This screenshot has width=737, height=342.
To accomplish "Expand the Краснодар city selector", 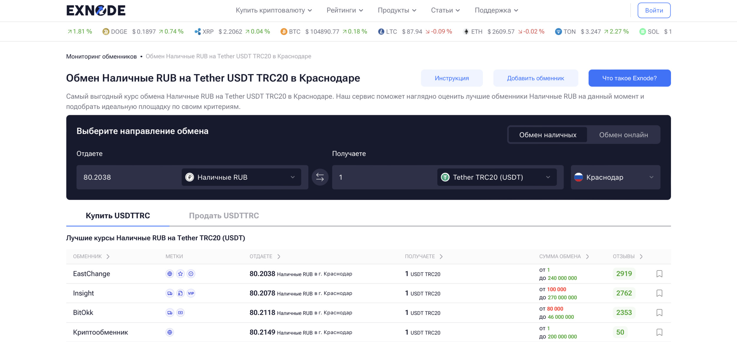I will pyautogui.click(x=615, y=177).
